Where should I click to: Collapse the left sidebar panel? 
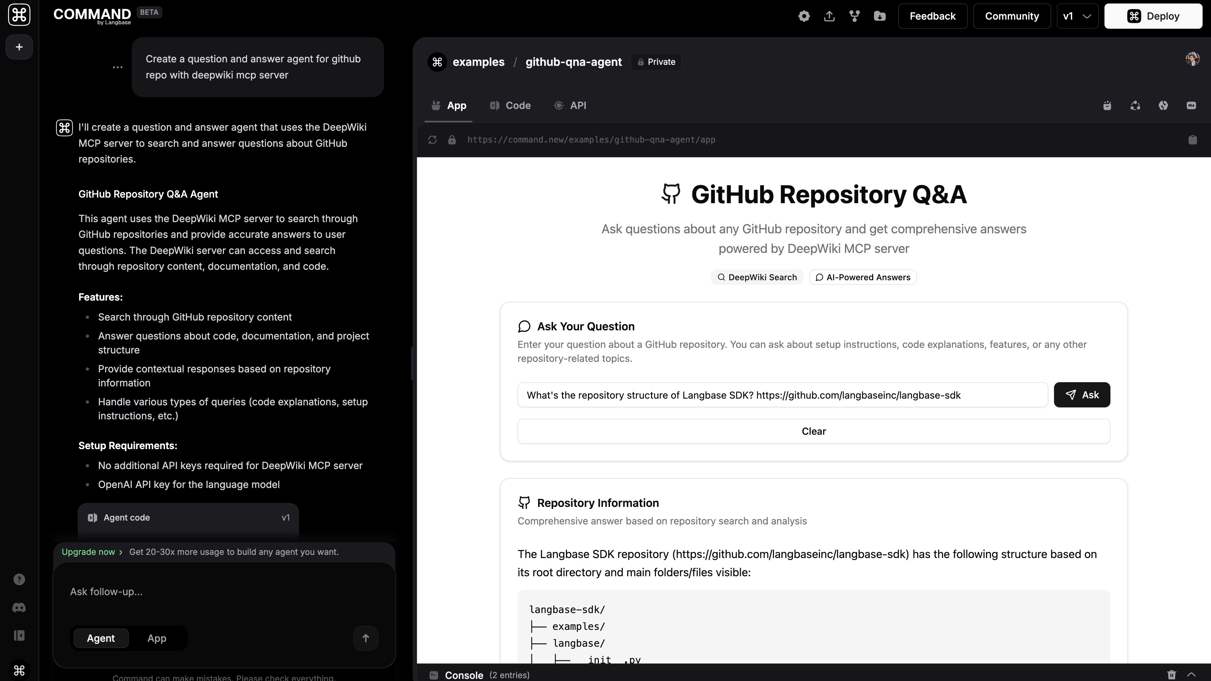[19, 635]
